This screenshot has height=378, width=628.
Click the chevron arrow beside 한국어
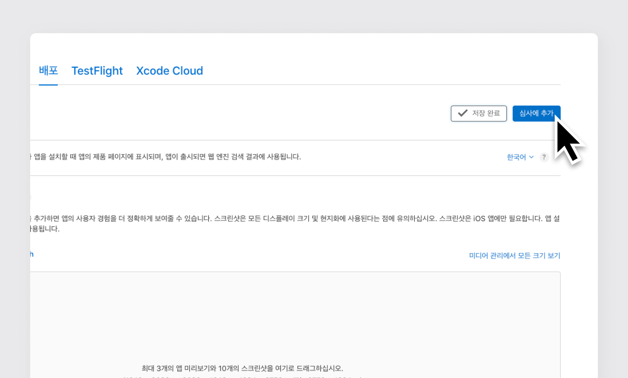pyautogui.click(x=531, y=157)
